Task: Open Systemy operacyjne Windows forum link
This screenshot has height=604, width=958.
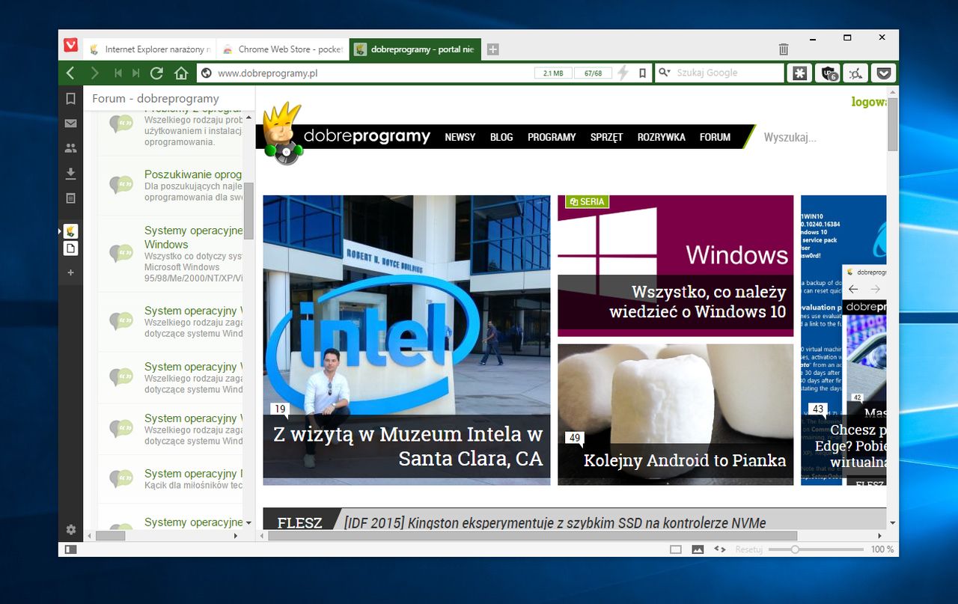Action: pos(193,237)
